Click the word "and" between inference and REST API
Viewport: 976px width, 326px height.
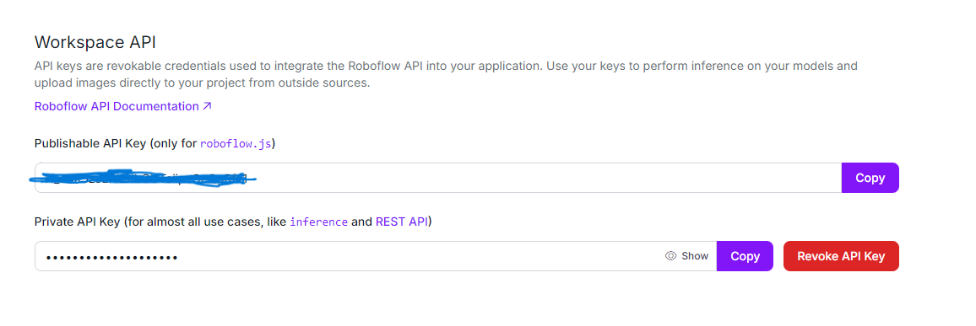(x=361, y=222)
